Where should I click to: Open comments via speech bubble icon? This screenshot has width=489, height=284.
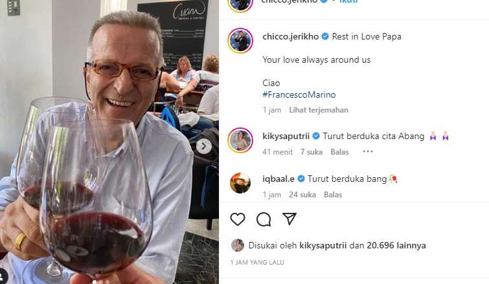(x=264, y=219)
